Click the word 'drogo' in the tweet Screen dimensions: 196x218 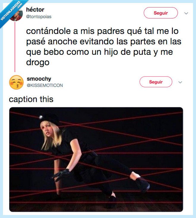pos(38,63)
